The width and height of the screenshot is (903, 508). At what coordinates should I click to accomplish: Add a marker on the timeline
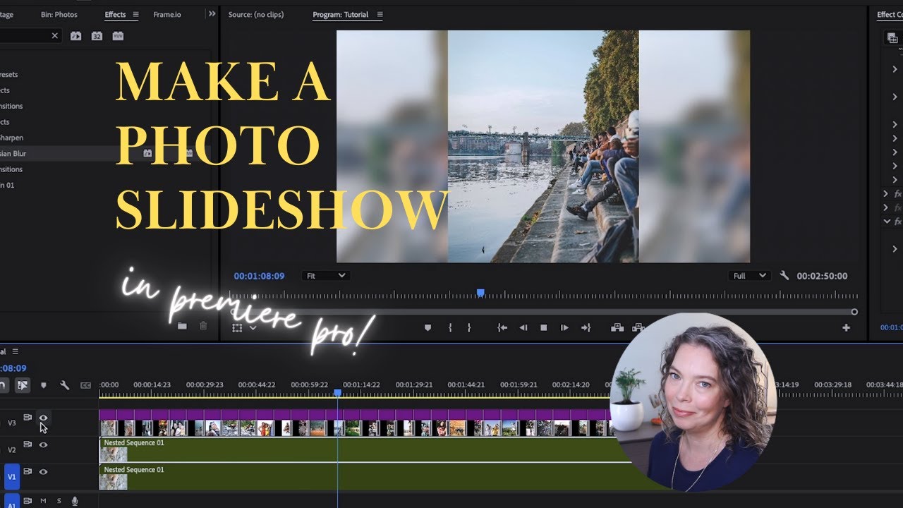click(43, 385)
